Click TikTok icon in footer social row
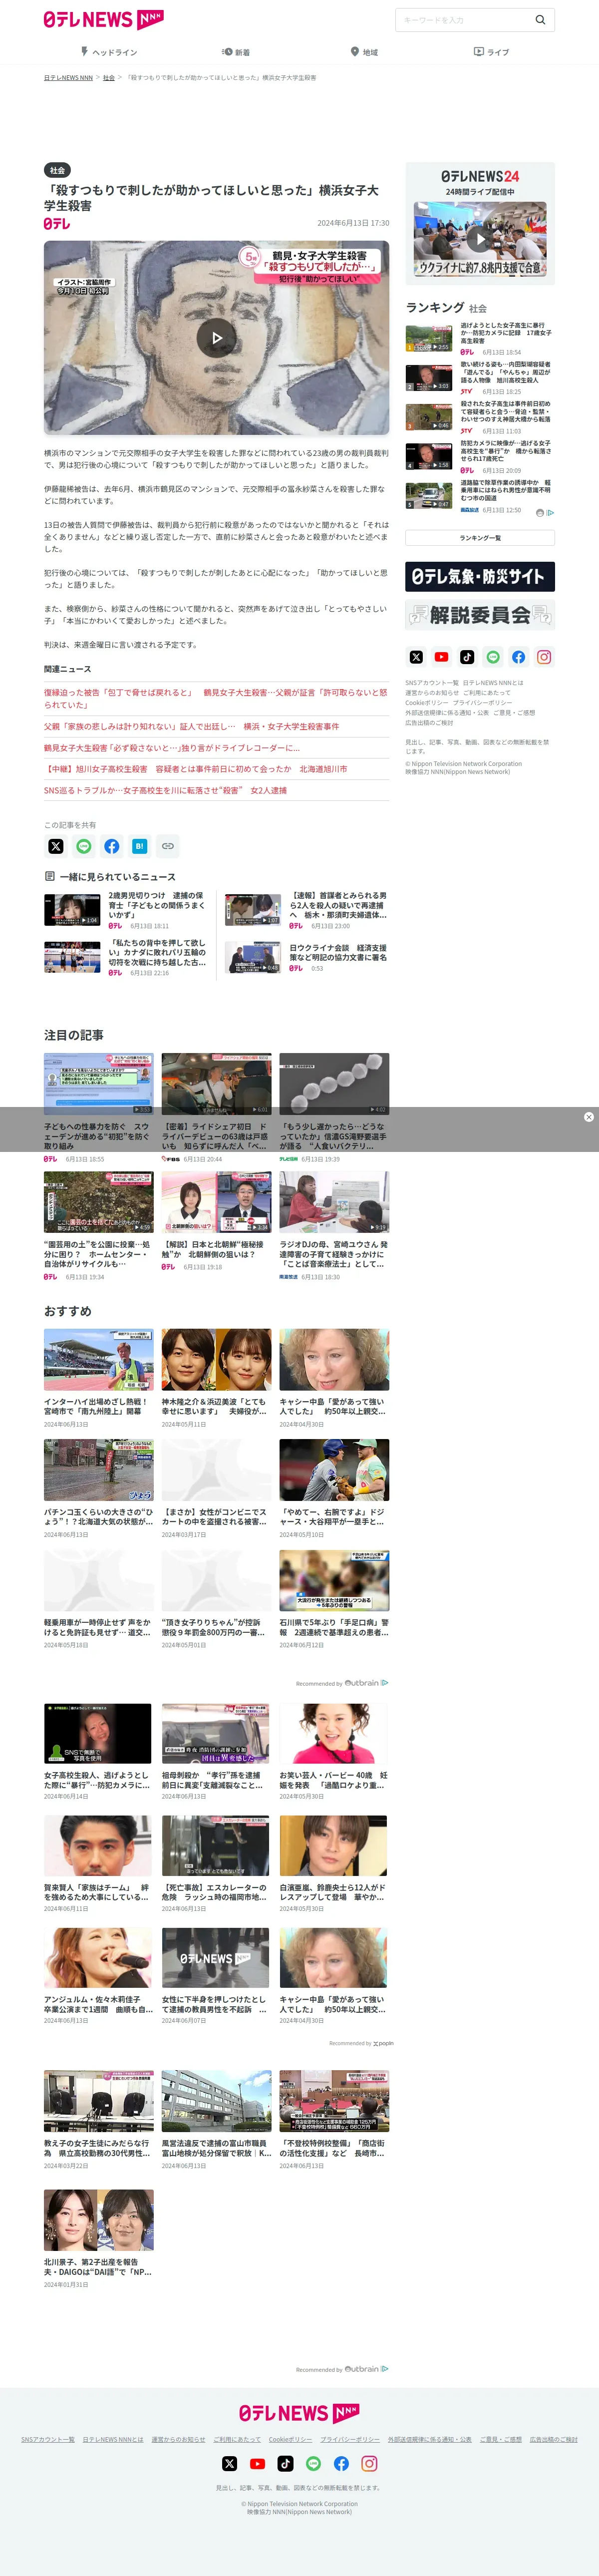This screenshot has width=599, height=2576. (x=285, y=2464)
